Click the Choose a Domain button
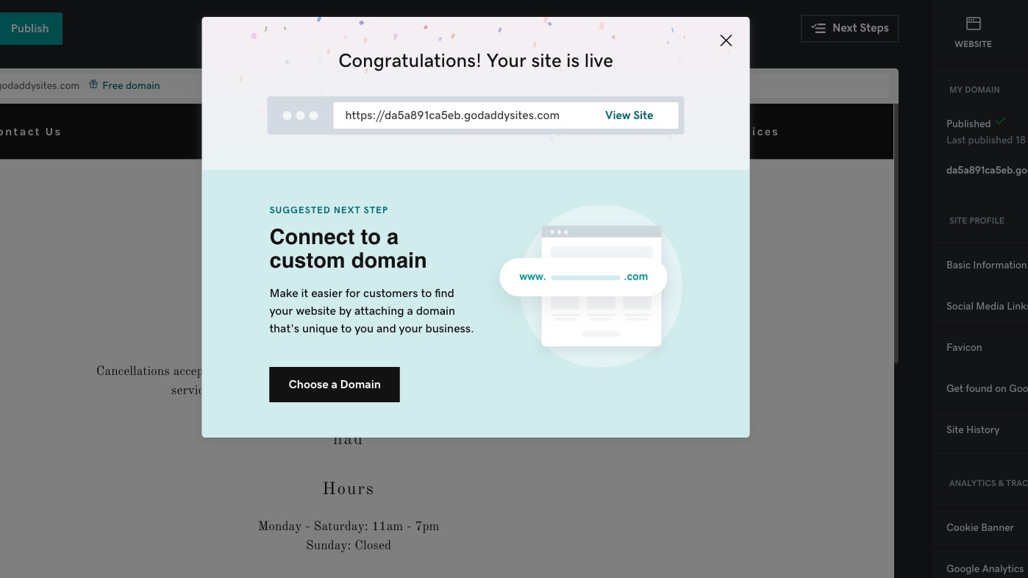This screenshot has height=578, width=1028. coord(335,385)
